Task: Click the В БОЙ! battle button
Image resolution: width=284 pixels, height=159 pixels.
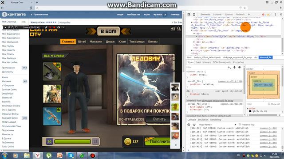Action: (x=108, y=31)
